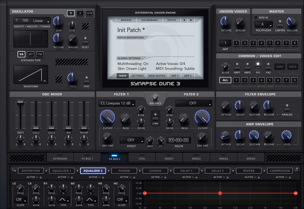Viewport: 304px width, 209px height.
Task: Toggle the FX2 switch
Action: (x=268, y=68)
